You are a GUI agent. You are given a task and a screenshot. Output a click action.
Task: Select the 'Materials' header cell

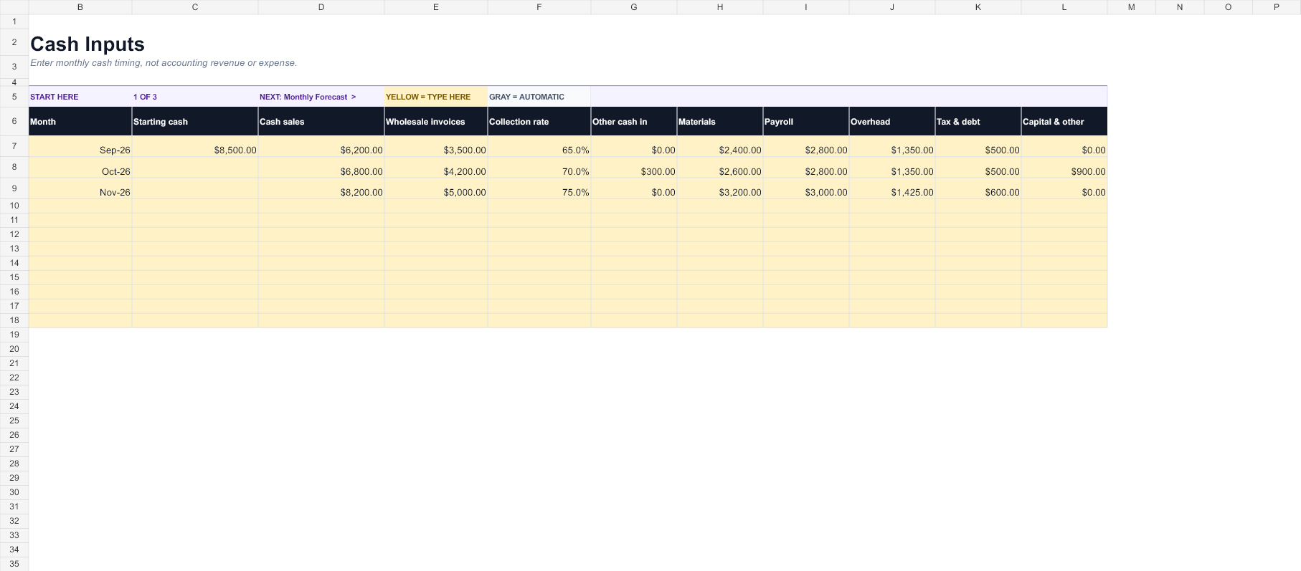coord(720,122)
